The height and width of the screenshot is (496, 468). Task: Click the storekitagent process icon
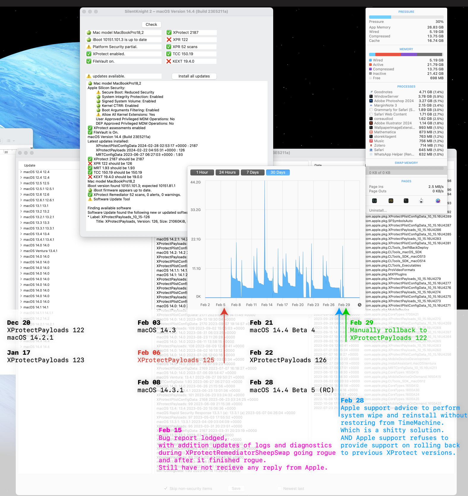371,137
